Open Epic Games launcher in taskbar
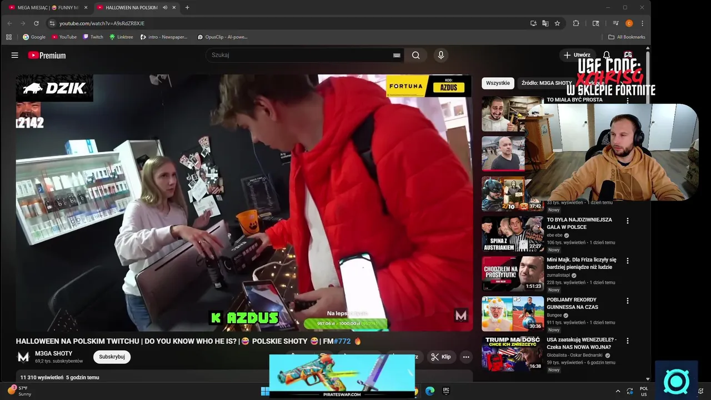Screen dimensions: 711x400 point(446,391)
